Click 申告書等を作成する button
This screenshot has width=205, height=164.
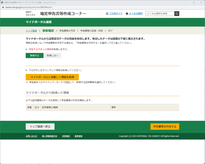pos(165,127)
